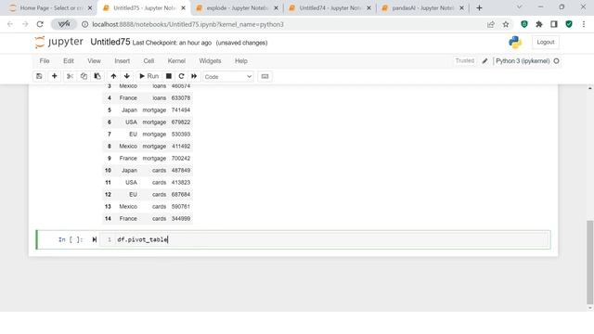Move selected cell up arrow
594x334 pixels.
point(113,76)
